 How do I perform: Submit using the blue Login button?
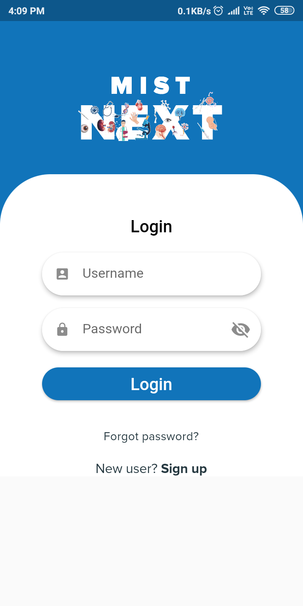pyautogui.click(x=151, y=384)
